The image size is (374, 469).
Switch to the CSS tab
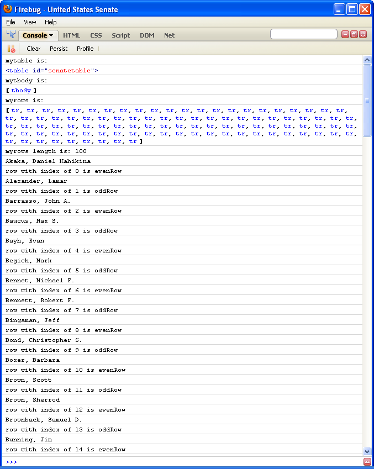[96, 35]
